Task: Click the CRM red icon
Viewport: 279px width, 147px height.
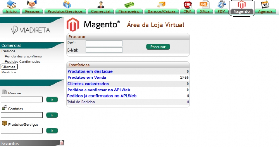Action: coord(187,5)
